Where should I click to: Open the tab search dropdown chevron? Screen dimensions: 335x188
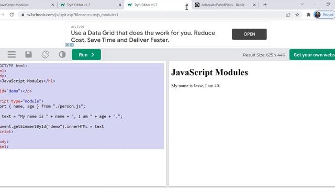pyautogui.click(x=302, y=4)
